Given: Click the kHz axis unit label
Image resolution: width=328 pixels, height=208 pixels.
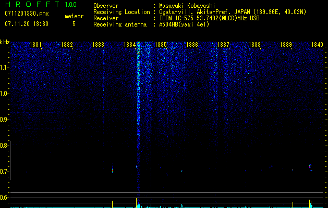Looking at the screenshot, I should (5, 42).
